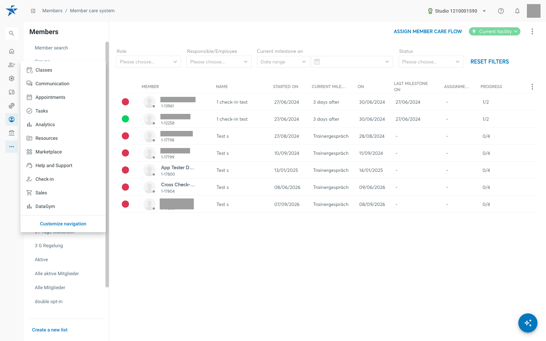Open the settings gear in left rail
546x341 pixels.
pos(12,78)
